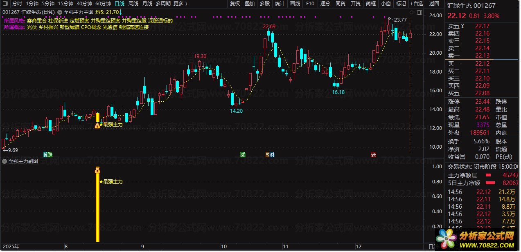Toggle the 小窗 mini window
Viewport: 521px width, 252px height.
pyautogui.click(x=386, y=4)
